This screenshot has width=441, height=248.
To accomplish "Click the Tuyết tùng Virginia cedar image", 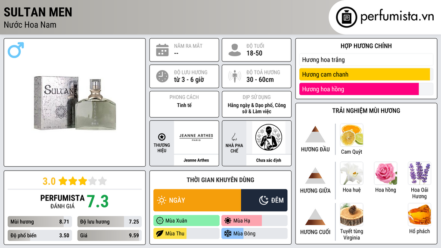I will click(351, 214).
